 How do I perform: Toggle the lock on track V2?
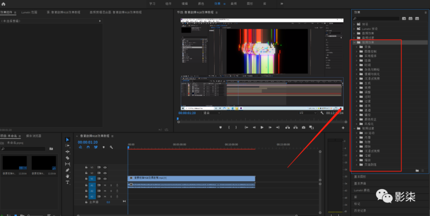pos(86,173)
